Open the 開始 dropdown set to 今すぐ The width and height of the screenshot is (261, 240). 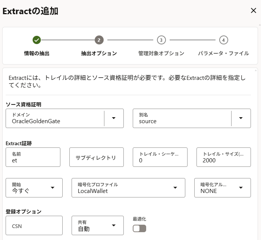click(x=53, y=188)
